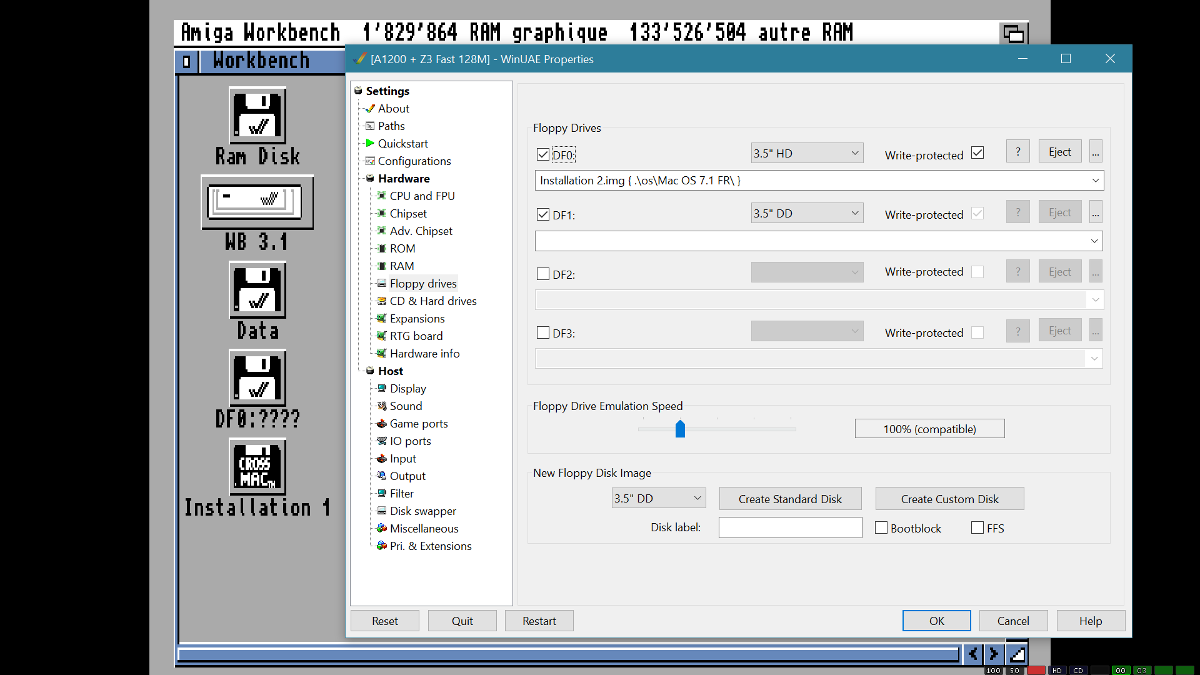Open the RAM settings page
The height and width of the screenshot is (675, 1200).
pyautogui.click(x=402, y=266)
